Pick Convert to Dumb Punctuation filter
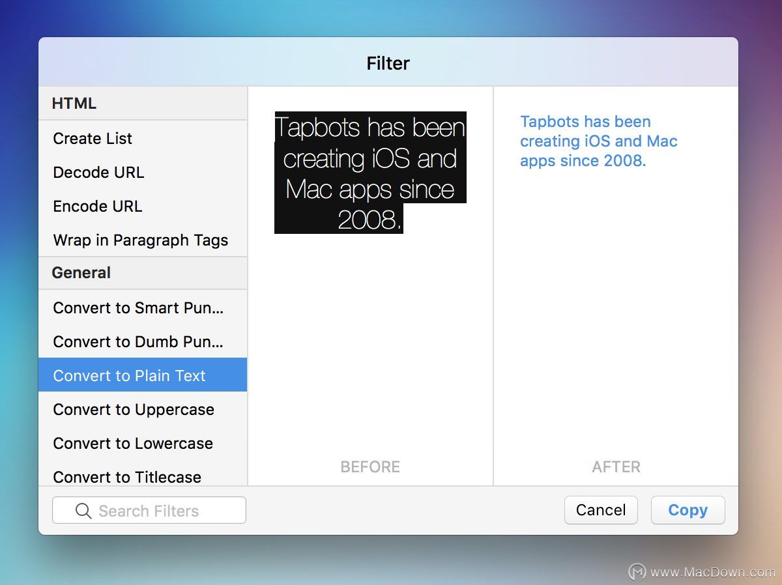Image resolution: width=782 pixels, height=585 pixels. 143,341
